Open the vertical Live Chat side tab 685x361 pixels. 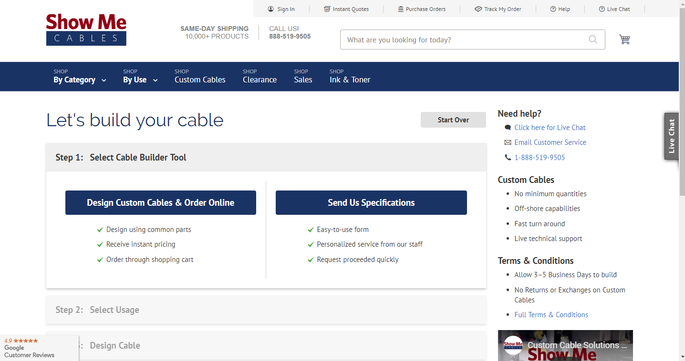point(672,136)
